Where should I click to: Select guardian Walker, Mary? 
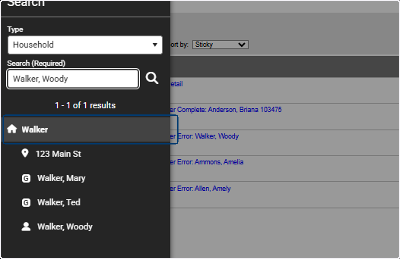[x=61, y=178]
